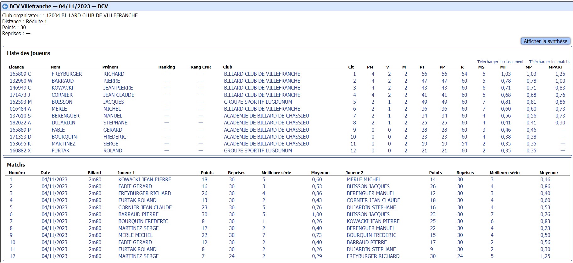The image size is (573, 263).
Task: Click ACADEMIE DE BILLARD DE CHASSIEU for FABIE
Action: point(266,130)
